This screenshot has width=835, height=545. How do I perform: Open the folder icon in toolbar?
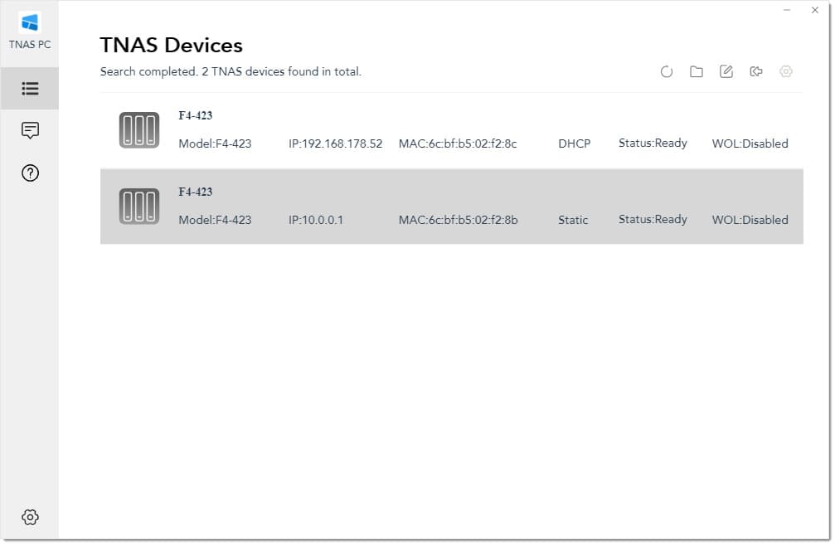tap(697, 72)
